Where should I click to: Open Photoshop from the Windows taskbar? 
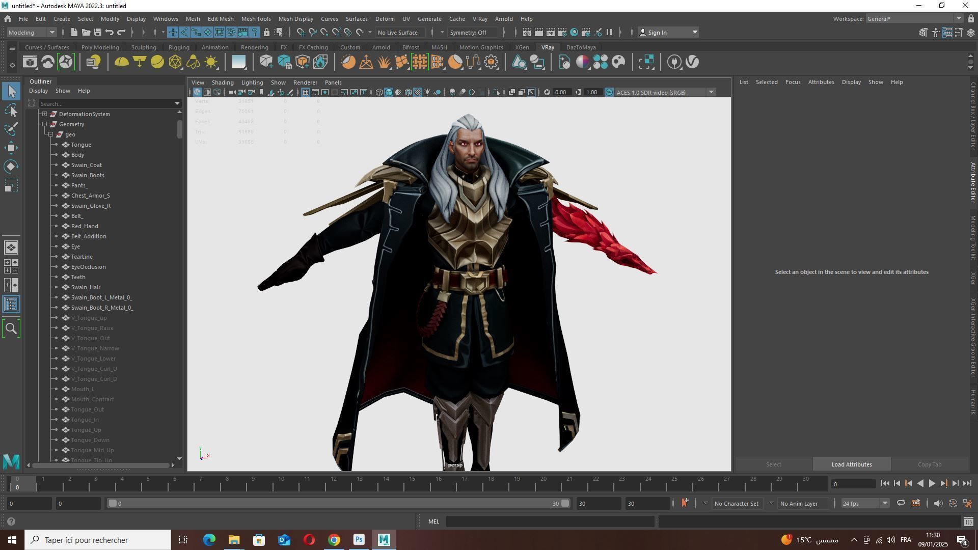click(x=359, y=540)
